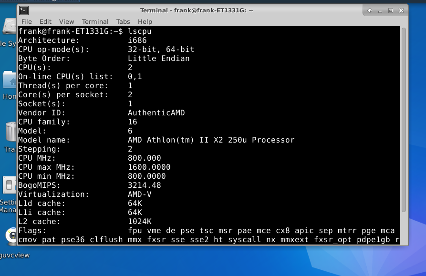Click the CPU MHz value 800.000
This screenshot has height=276, width=426.
click(x=144, y=158)
